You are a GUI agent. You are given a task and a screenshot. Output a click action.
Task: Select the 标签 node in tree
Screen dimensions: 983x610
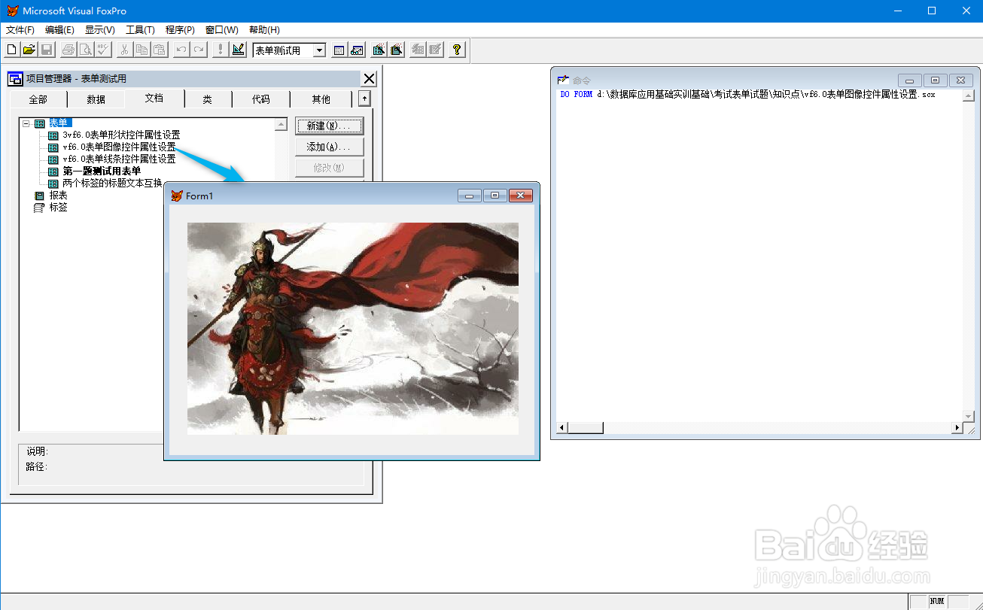click(58, 208)
